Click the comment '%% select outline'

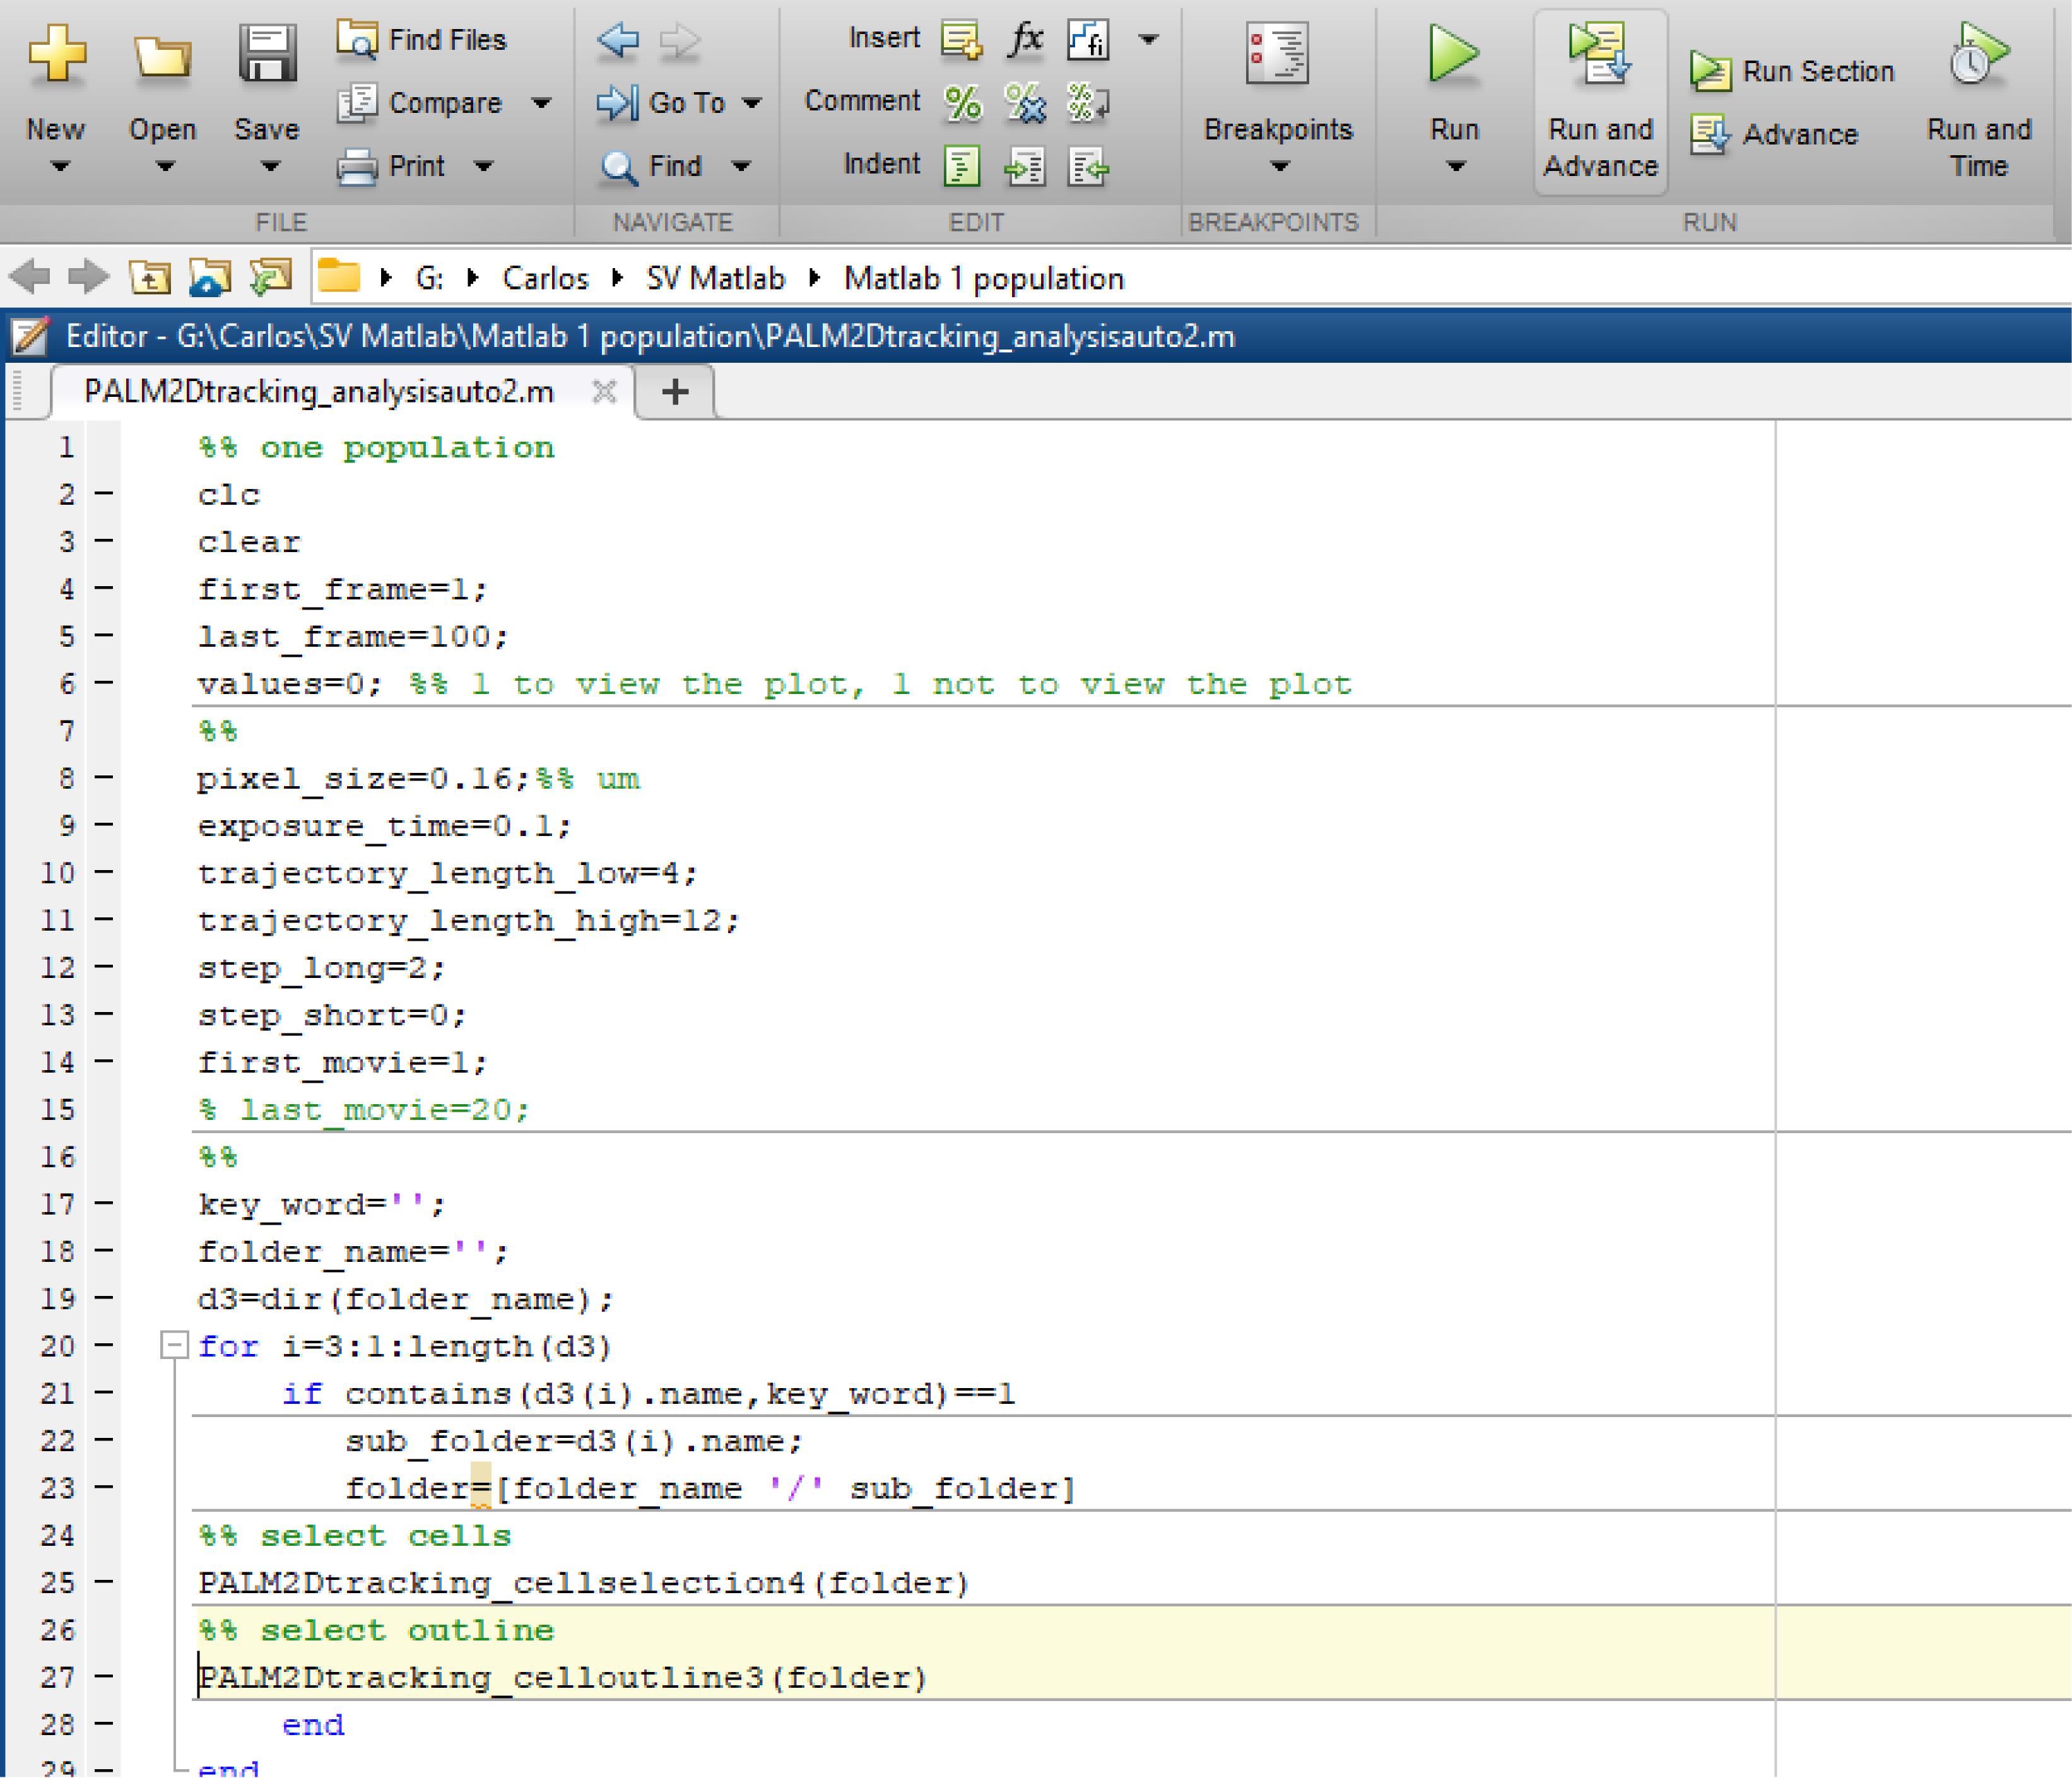(x=376, y=1630)
